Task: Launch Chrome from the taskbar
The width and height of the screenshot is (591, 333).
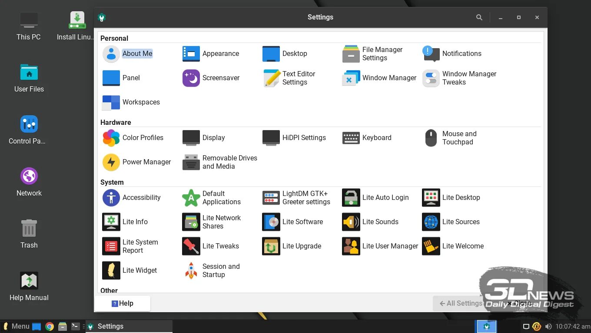Action: coord(50,326)
